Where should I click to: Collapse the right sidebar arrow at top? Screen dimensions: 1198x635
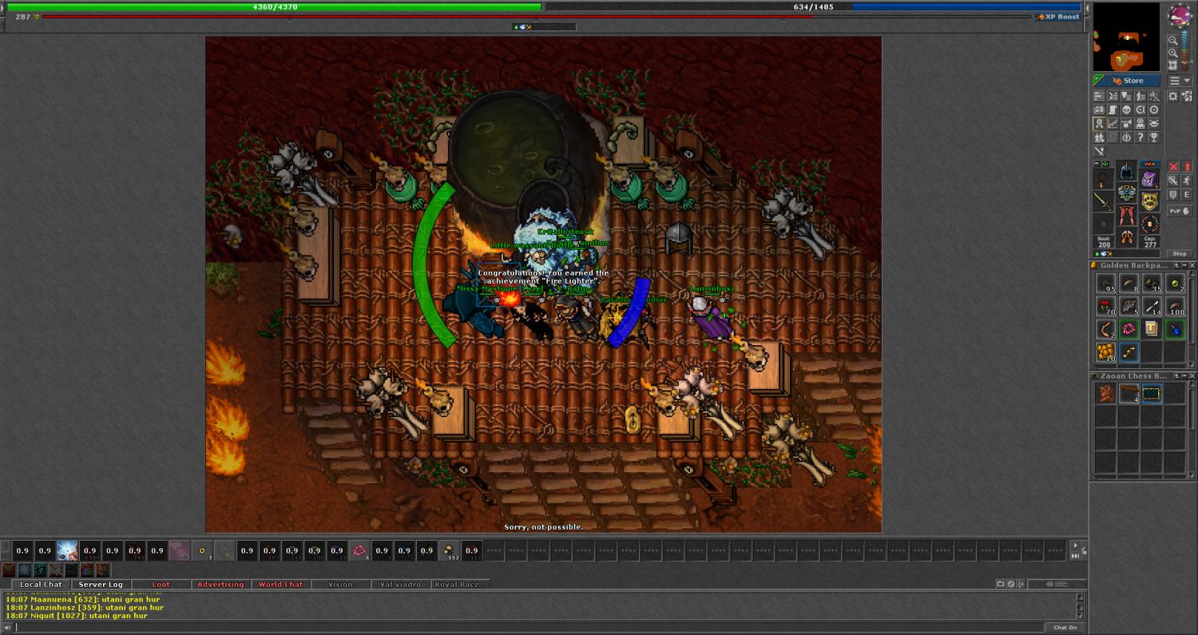coord(1088,8)
